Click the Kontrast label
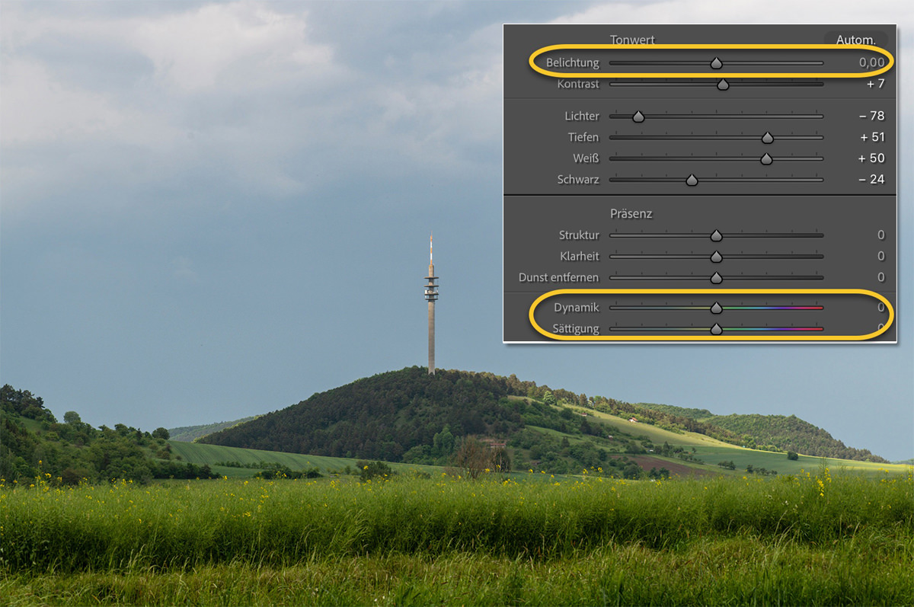 pyautogui.click(x=578, y=84)
